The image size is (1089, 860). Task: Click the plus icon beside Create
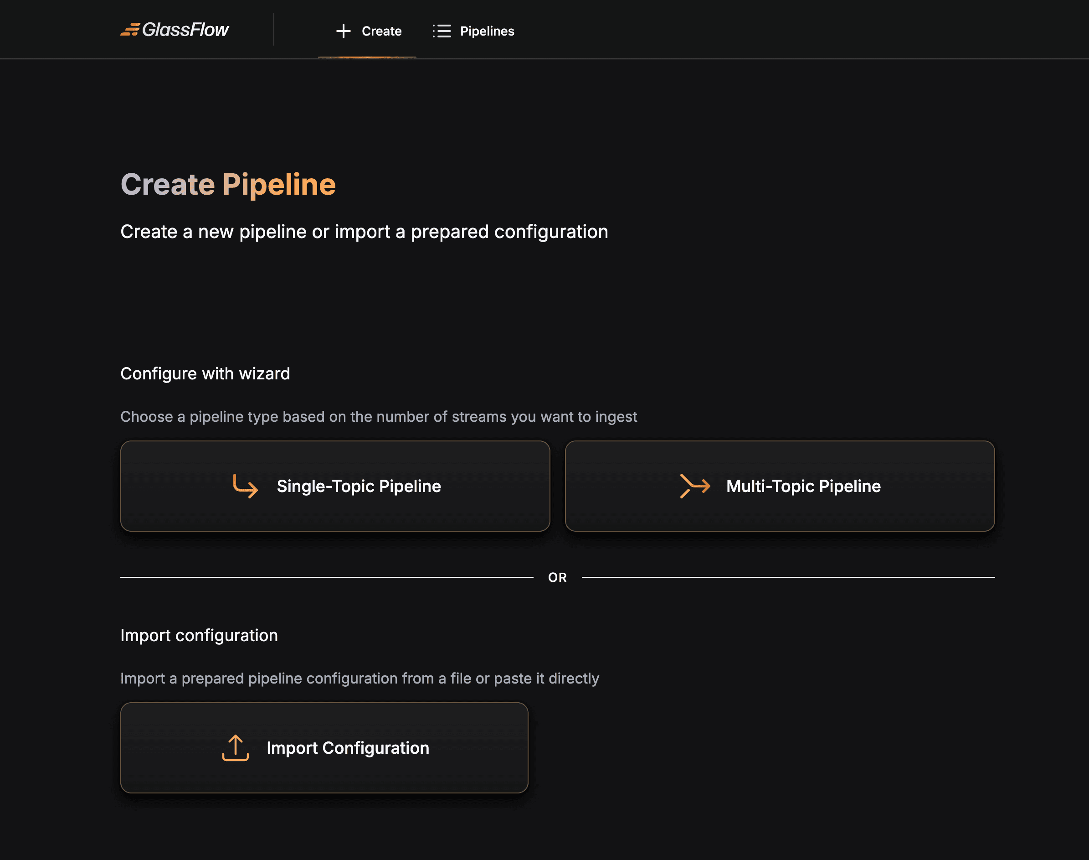(x=343, y=31)
